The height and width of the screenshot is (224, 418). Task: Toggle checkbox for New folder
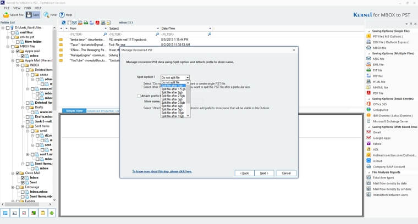point(18,42)
